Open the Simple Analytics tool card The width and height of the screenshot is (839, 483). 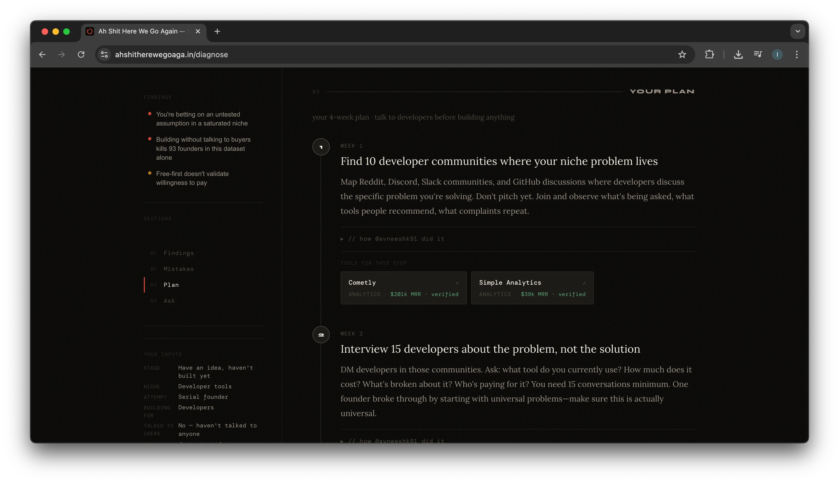point(532,288)
